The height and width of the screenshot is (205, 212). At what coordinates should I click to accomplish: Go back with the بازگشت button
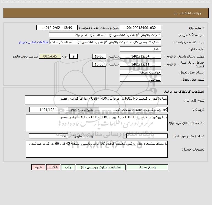point(53,167)
